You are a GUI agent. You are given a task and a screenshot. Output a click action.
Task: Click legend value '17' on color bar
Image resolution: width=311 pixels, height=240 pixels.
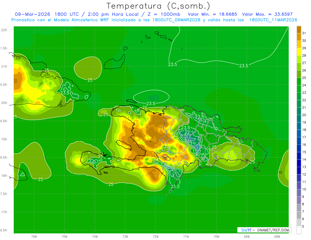[x=304, y=137]
